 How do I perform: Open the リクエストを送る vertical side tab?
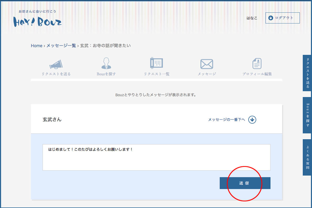pos(307,73)
